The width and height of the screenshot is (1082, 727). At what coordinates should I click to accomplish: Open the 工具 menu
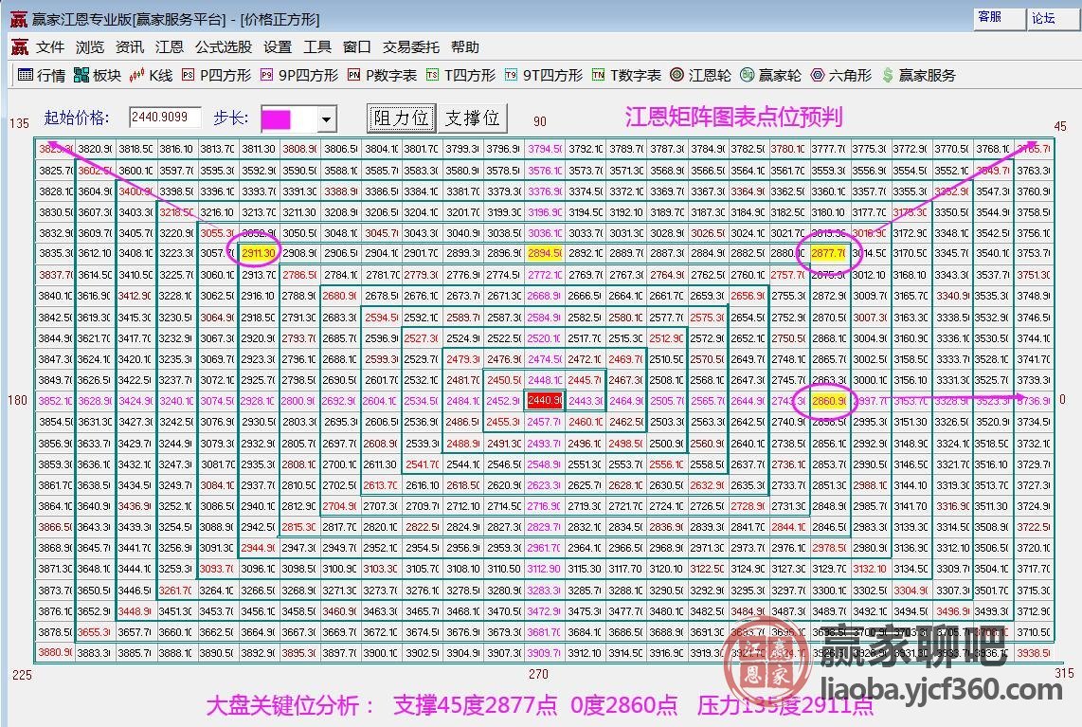click(x=317, y=47)
